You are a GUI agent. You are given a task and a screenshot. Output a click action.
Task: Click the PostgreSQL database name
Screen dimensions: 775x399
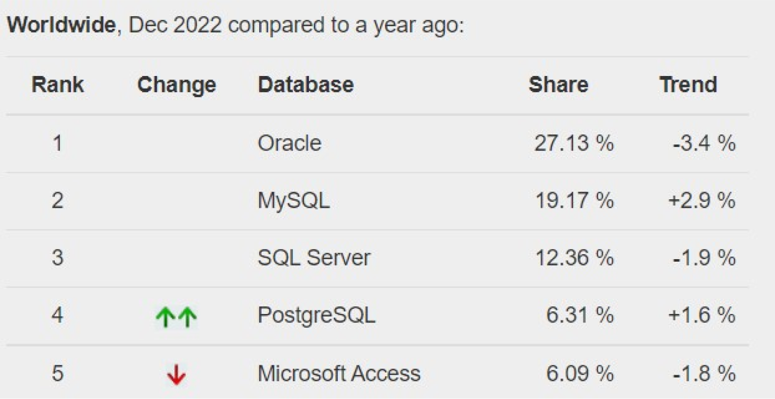[317, 315]
